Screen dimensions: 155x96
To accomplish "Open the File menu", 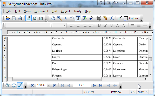I will (9, 11).
